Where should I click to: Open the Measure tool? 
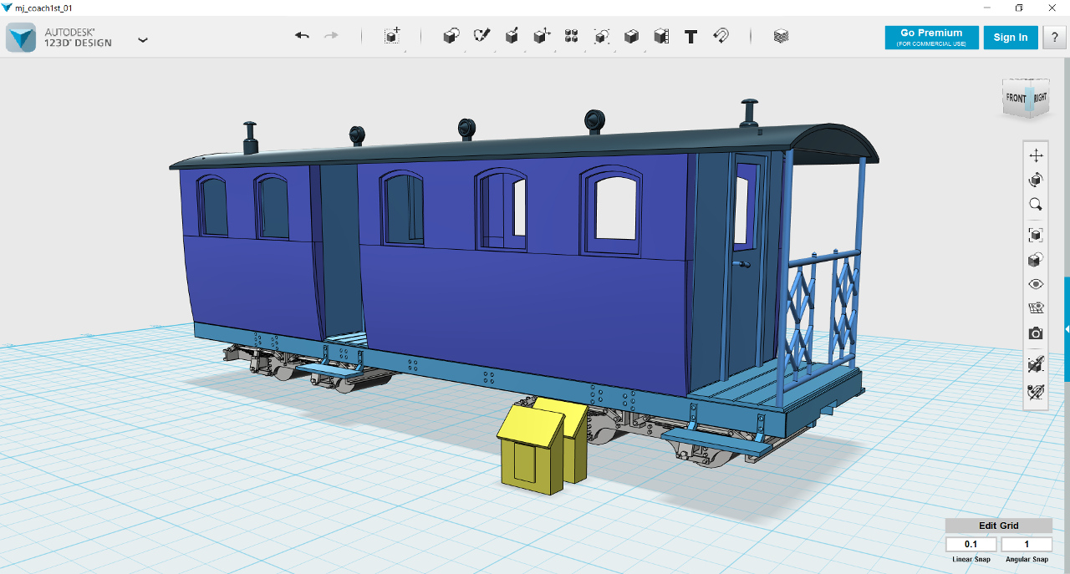point(661,36)
